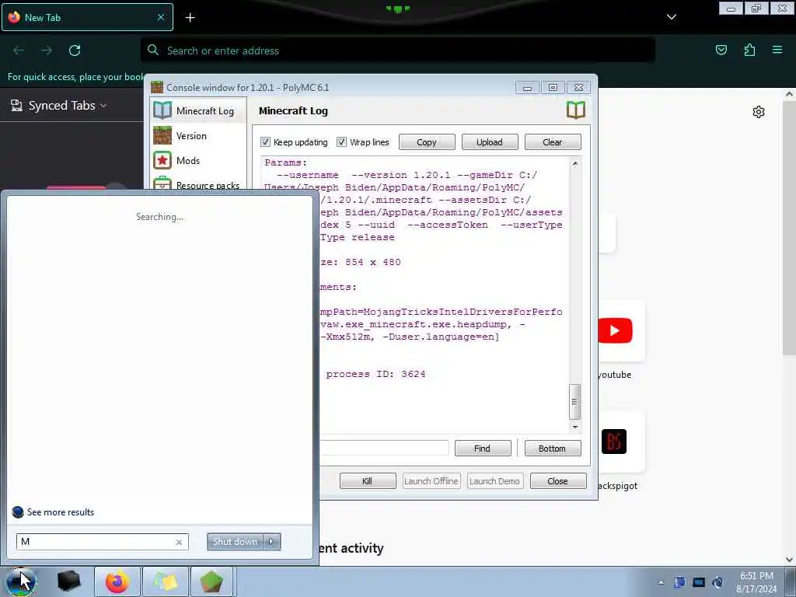
Task: Click the Firefox back arrow
Action: 19,51
